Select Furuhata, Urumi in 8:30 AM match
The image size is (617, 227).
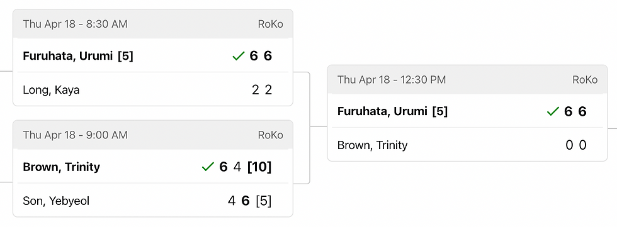(x=78, y=56)
